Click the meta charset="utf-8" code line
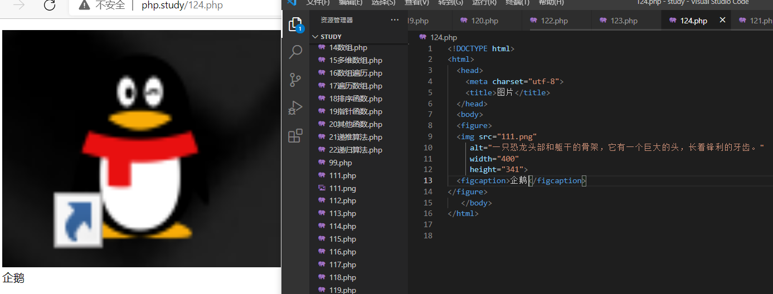The width and height of the screenshot is (773, 294). [x=515, y=81]
